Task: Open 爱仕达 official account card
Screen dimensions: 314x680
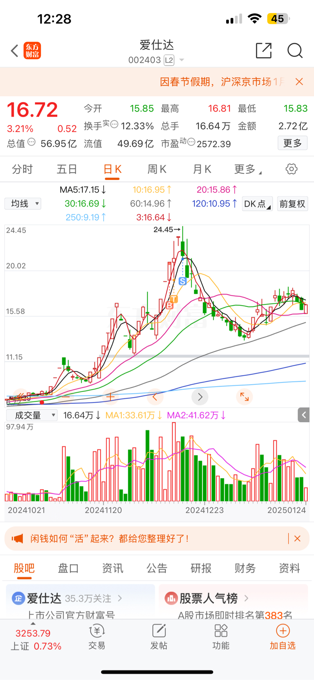Action: [80, 602]
